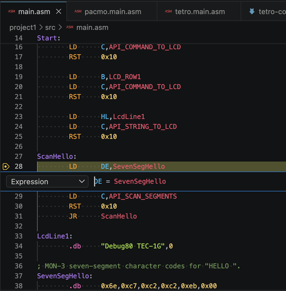Switch to the pacmo.main.asm tab
The width and height of the screenshot is (286, 291).
click(x=112, y=12)
